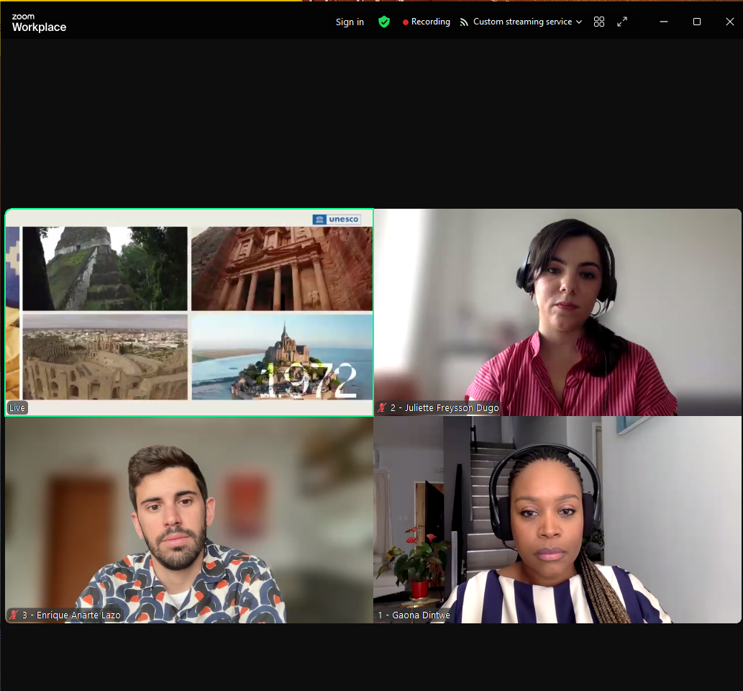Minimize the Zoom window
This screenshot has width=743, height=691.
(663, 22)
